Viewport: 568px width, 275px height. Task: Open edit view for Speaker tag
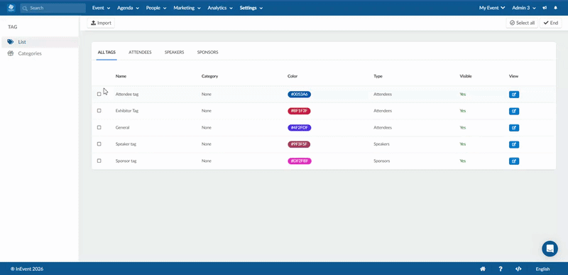(513, 144)
